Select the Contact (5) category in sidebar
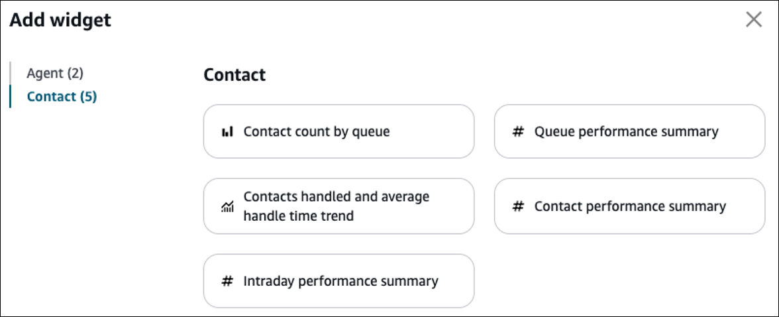 coord(62,97)
